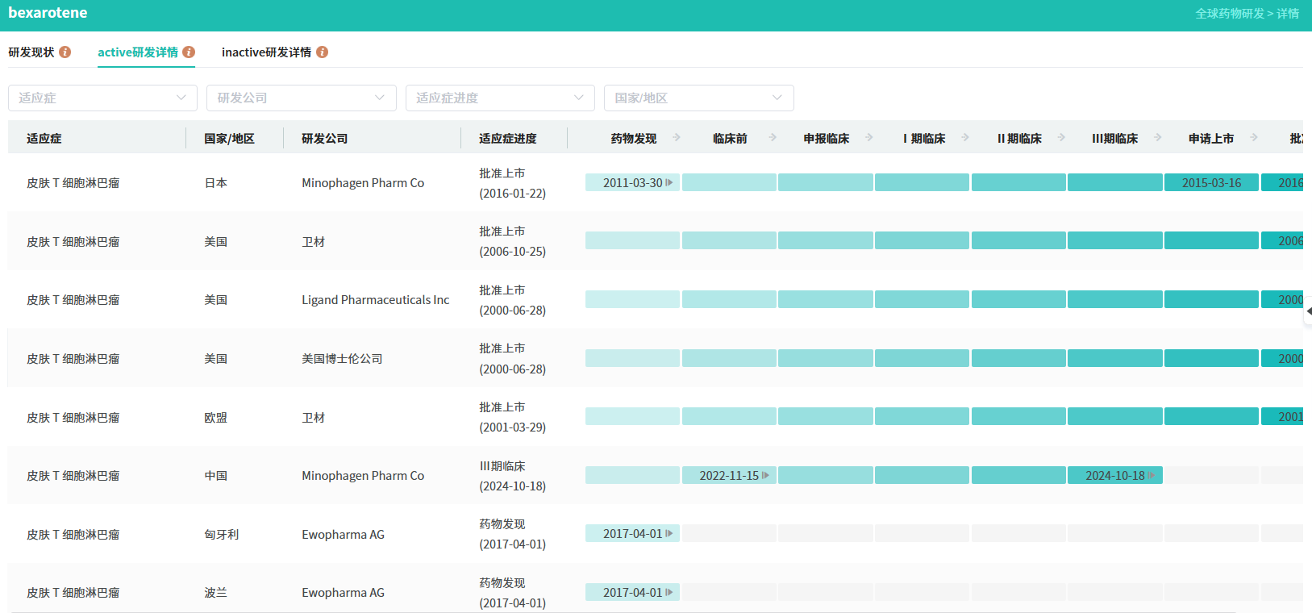Click the 全球药物研发 breadcrumb link
Image resolution: width=1312 pixels, height=613 pixels.
(x=1229, y=14)
